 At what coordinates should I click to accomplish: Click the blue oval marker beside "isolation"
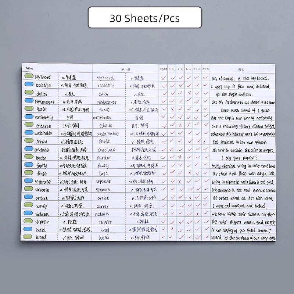[28, 84]
